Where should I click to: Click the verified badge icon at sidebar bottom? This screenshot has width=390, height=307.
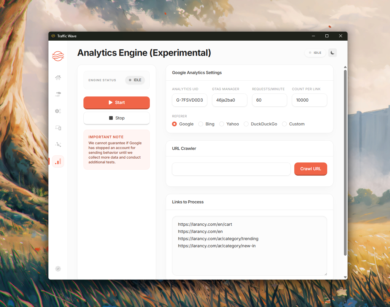click(58, 269)
